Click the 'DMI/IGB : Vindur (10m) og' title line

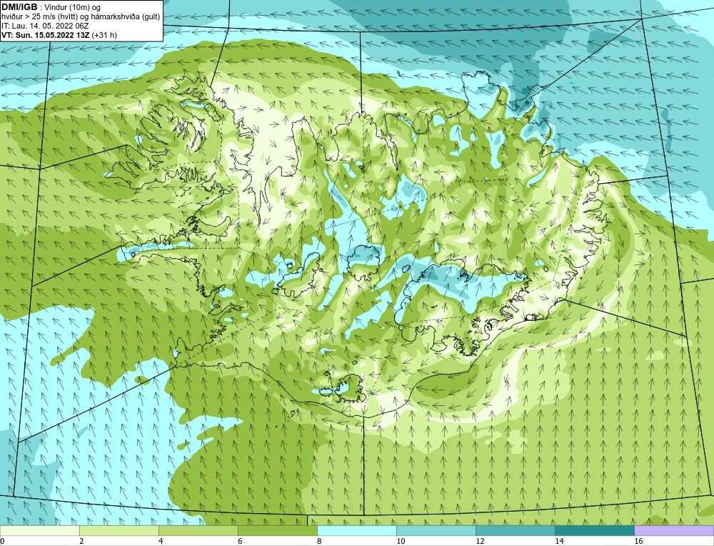(x=51, y=7)
